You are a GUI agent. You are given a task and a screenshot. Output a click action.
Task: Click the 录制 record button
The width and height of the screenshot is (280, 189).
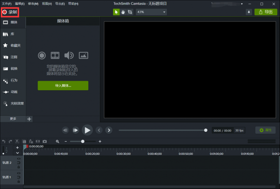[x=9, y=12]
